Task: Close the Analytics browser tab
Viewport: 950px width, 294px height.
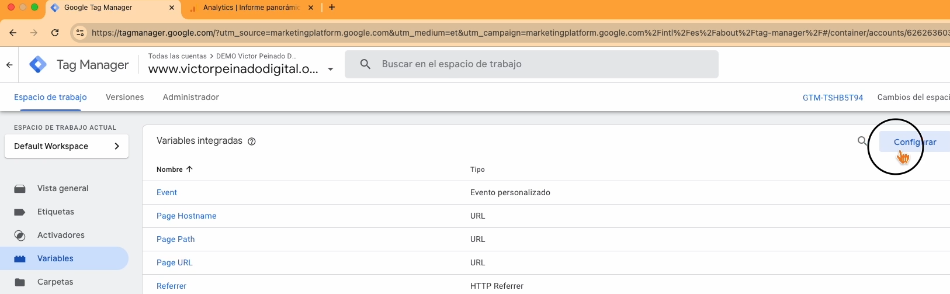Action: 311,8
